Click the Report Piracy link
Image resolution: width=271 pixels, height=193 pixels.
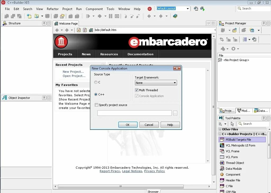click(x=110, y=171)
